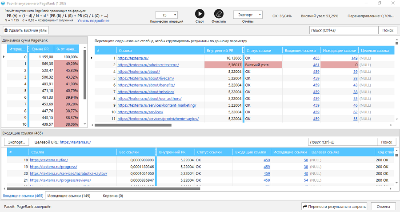This screenshot has height=212, width=400.
Task: Click the arrow icon on Перенести результаты и закрыть
Action: [x=305, y=206]
